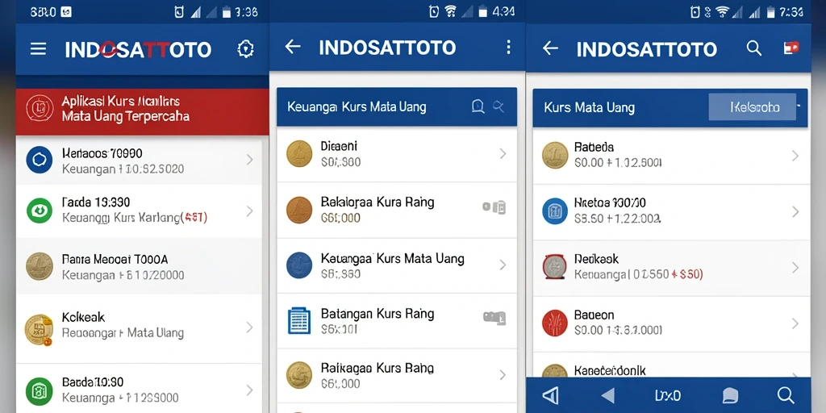Viewport: 826px width, 413px height.
Task: Open Diraeni list entry in middle screen
Action: click(397, 154)
